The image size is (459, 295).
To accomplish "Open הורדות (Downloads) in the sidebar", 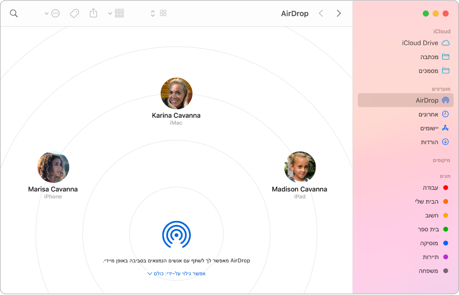I will [430, 142].
